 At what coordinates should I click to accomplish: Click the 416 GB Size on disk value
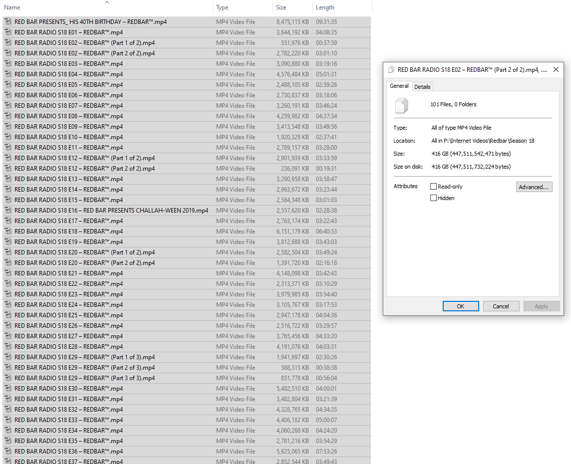pyautogui.click(x=471, y=167)
